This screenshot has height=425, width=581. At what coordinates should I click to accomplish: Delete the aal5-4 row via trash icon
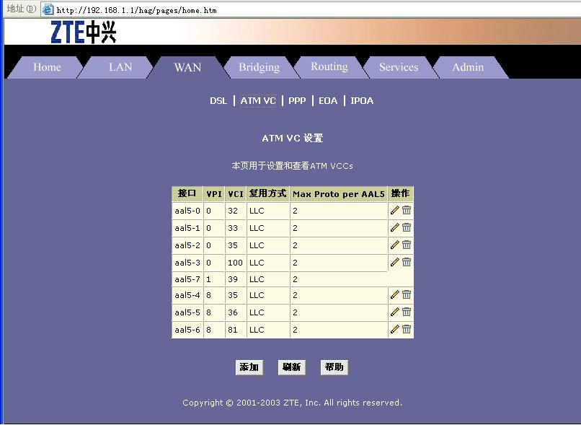407,294
